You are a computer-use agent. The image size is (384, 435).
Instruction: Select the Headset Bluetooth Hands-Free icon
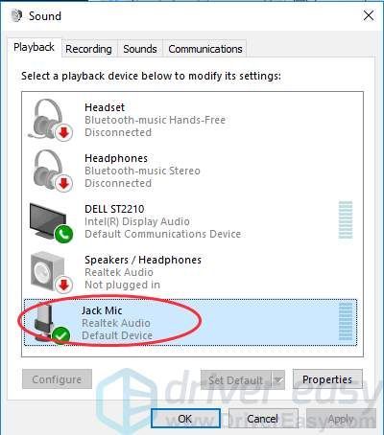(50, 120)
